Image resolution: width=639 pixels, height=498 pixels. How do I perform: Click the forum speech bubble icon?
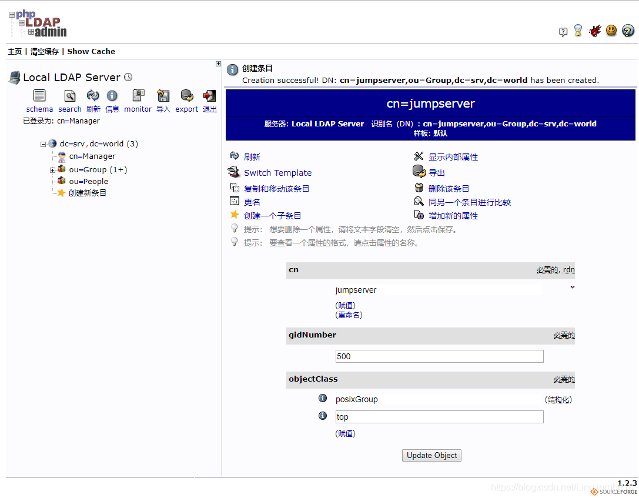pos(563,32)
